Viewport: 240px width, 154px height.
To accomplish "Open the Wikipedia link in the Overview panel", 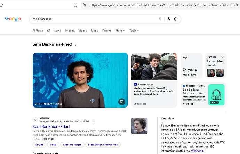I will coord(197,151).
